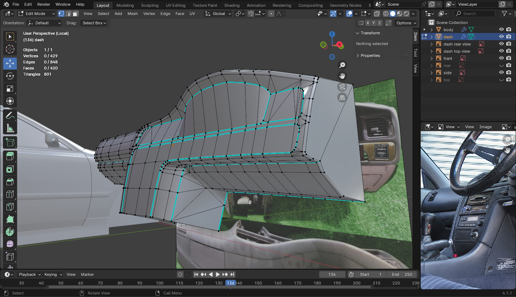
Task: Open the Mesh menu
Action: [132, 14]
